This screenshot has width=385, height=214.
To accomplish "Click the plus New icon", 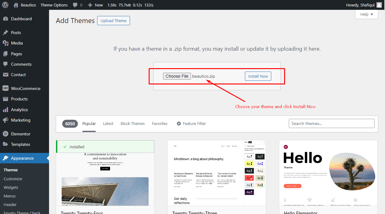I will [90, 5].
